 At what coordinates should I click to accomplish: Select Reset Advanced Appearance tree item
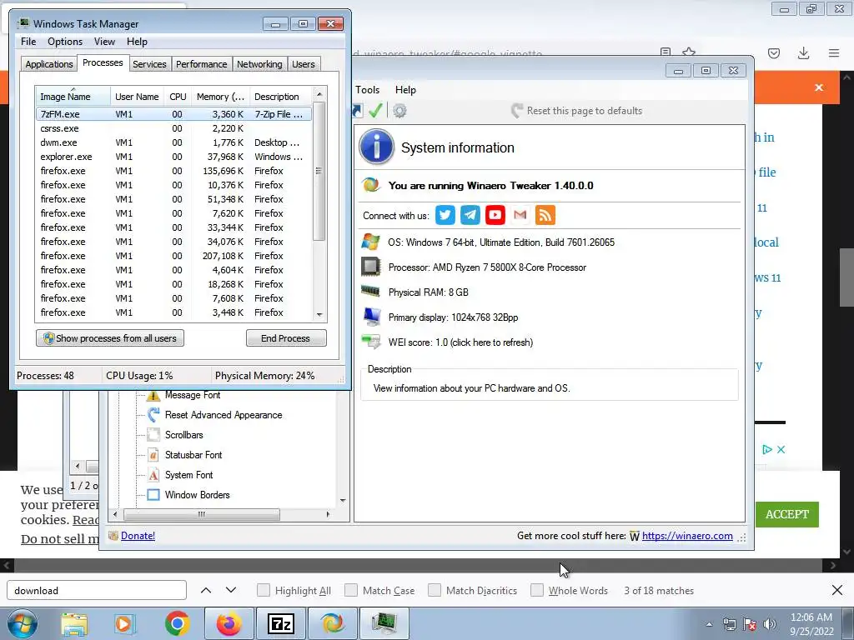[224, 415]
